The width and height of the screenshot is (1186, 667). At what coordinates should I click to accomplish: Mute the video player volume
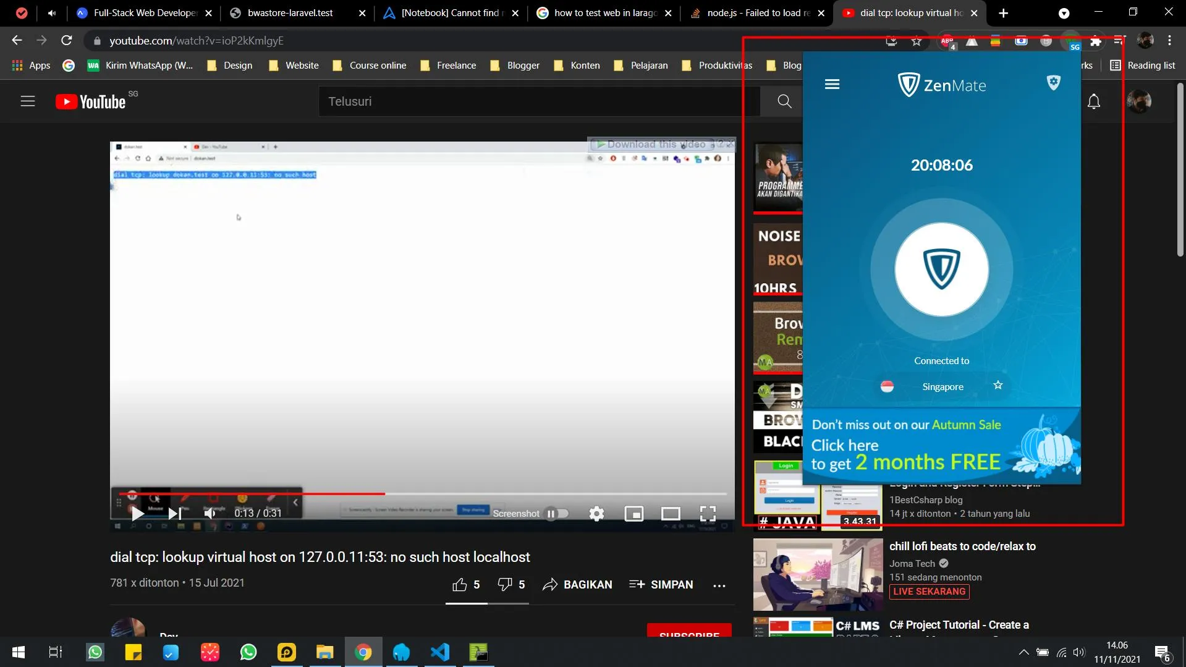coord(210,513)
